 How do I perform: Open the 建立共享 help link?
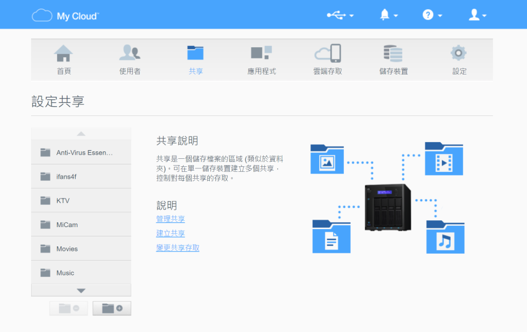click(x=171, y=233)
